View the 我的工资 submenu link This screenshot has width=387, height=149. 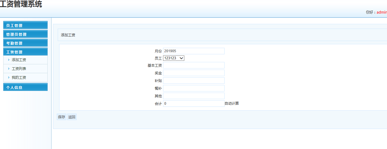pos(19,78)
